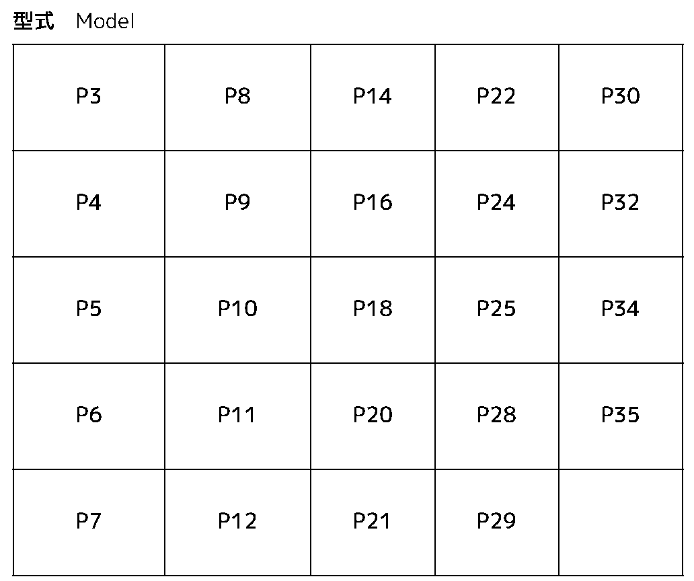Click the Model heading text
Image resolution: width=694 pixels, height=581 pixels.
[x=106, y=22]
